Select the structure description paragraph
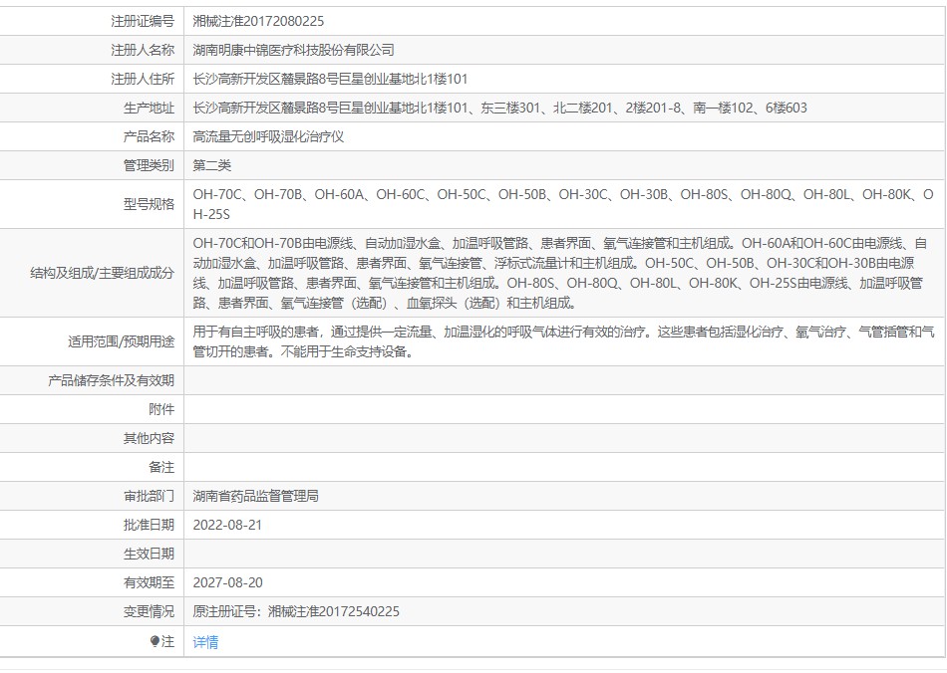 pos(560,273)
